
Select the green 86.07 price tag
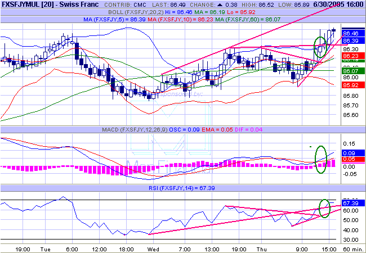pyautogui.click(x=350, y=71)
